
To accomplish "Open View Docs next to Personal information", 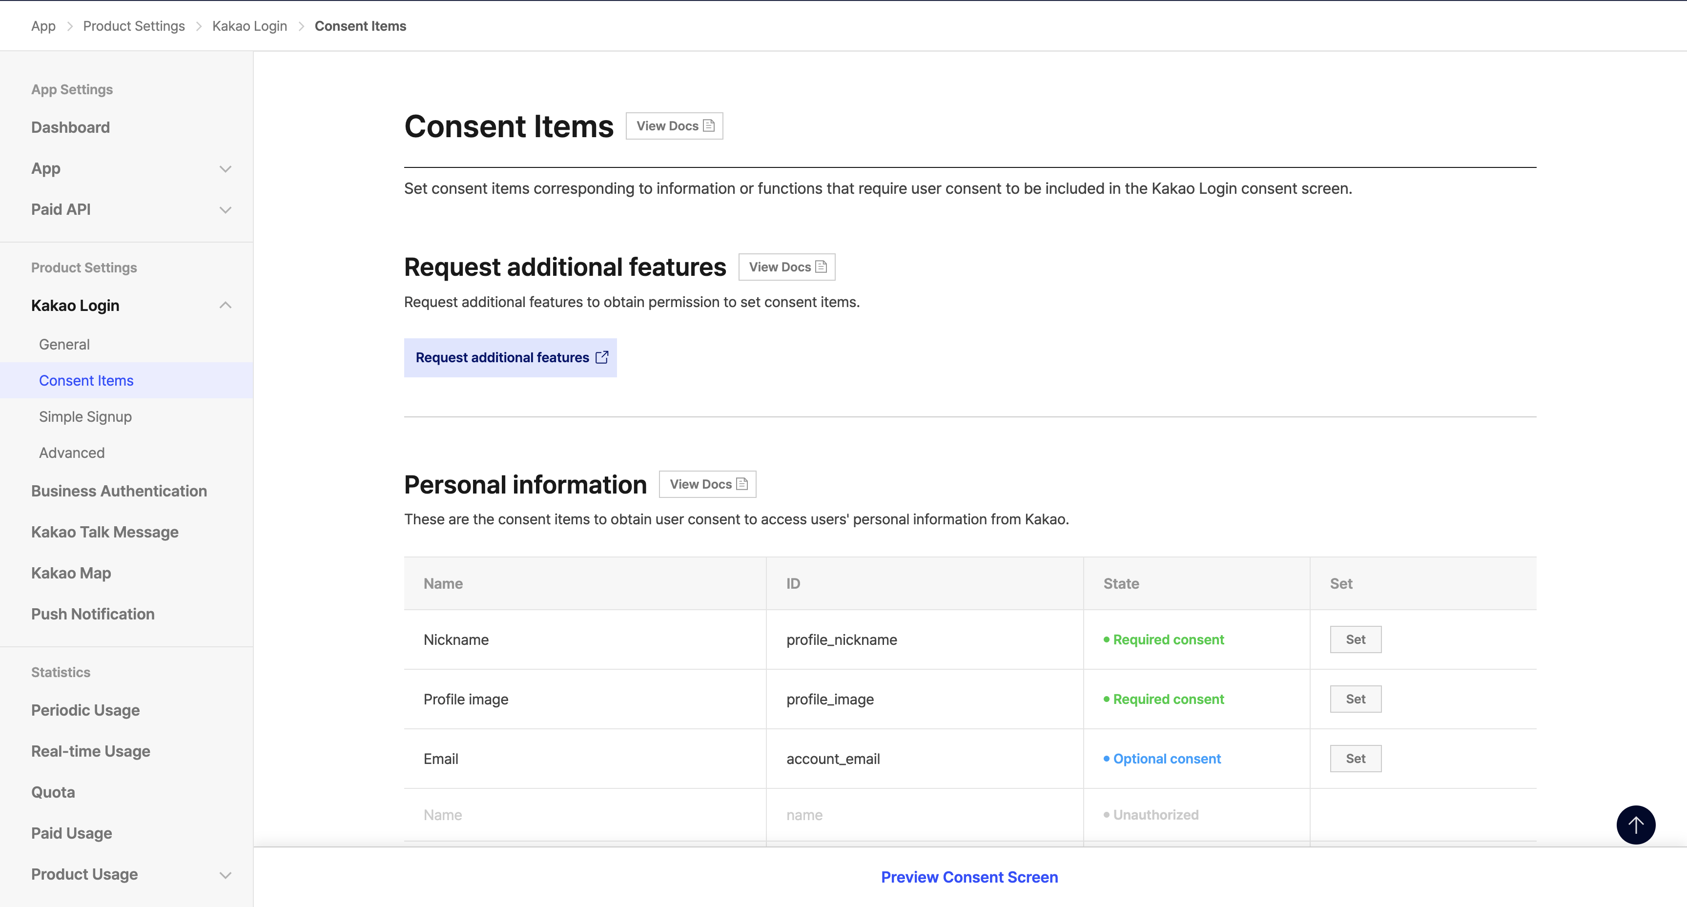I will click(707, 484).
